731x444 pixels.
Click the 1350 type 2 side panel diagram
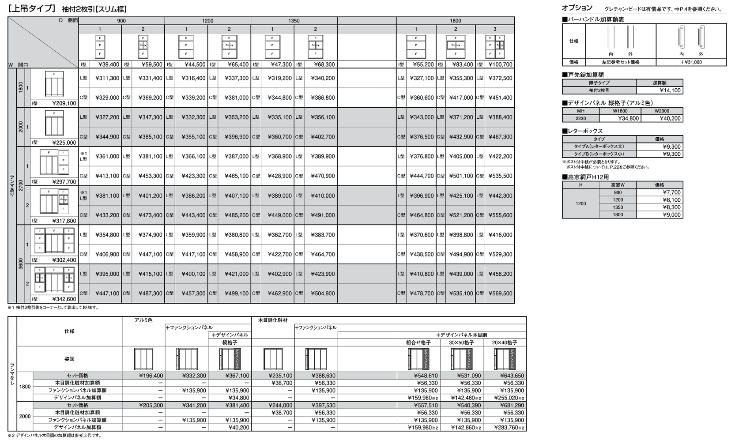tap(315, 46)
